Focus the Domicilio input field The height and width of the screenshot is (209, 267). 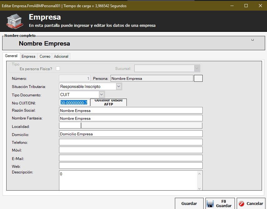131,134
